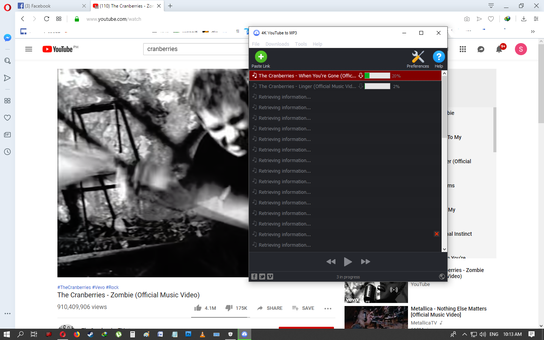Viewport: 544px width, 340px height.
Task: Select the 'When You're Gone' download row
Action: [345, 76]
